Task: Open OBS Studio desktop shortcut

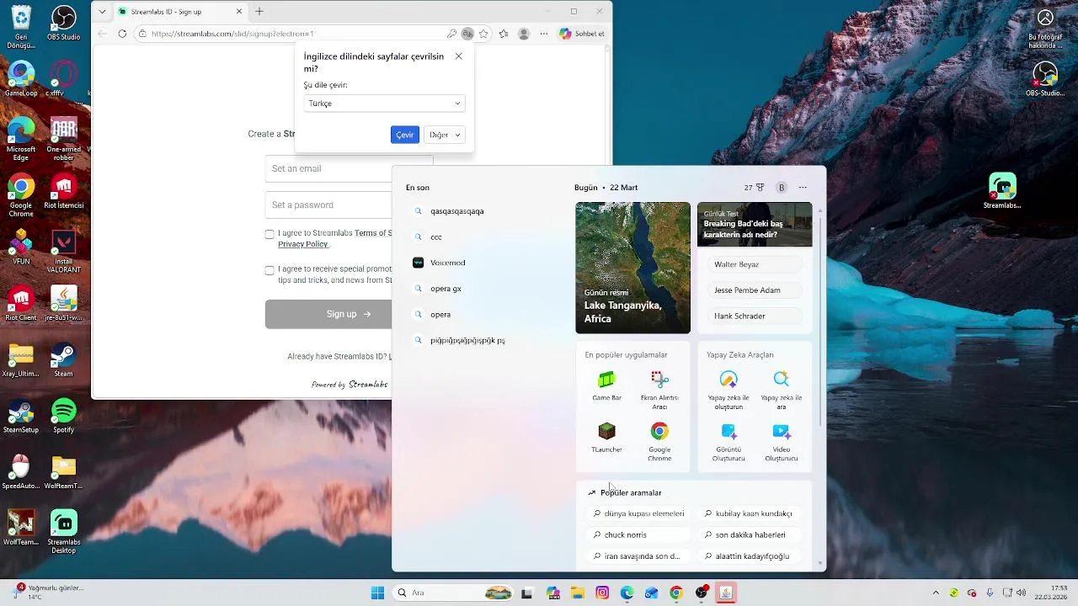Action: click(x=64, y=23)
